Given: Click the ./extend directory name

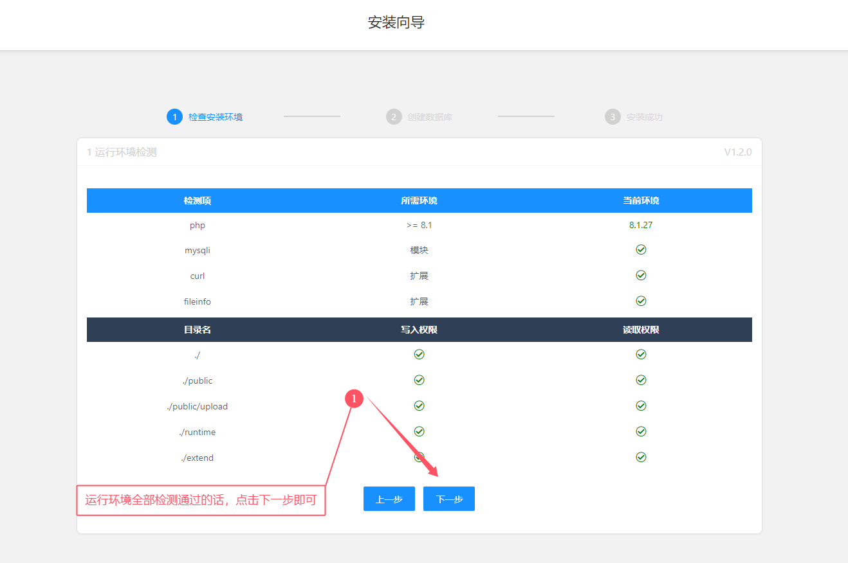Looking at the screenshot, I should (x=198, y=458).
